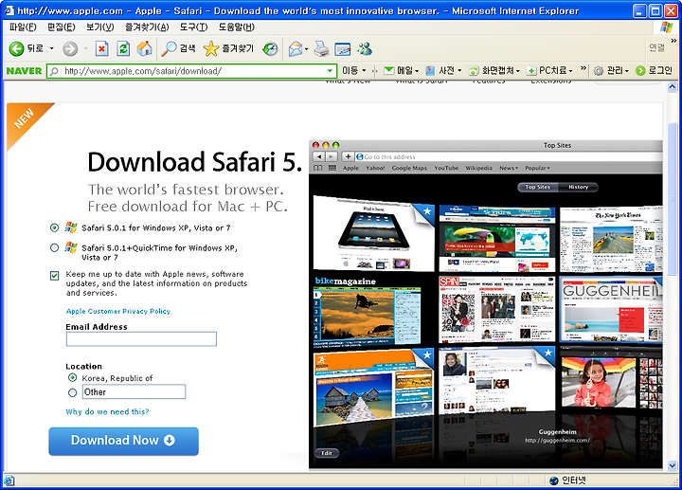Open the 도구(T) menu
Image resolution: width=682 pixels, height=490 pixels.
[194, 27]
